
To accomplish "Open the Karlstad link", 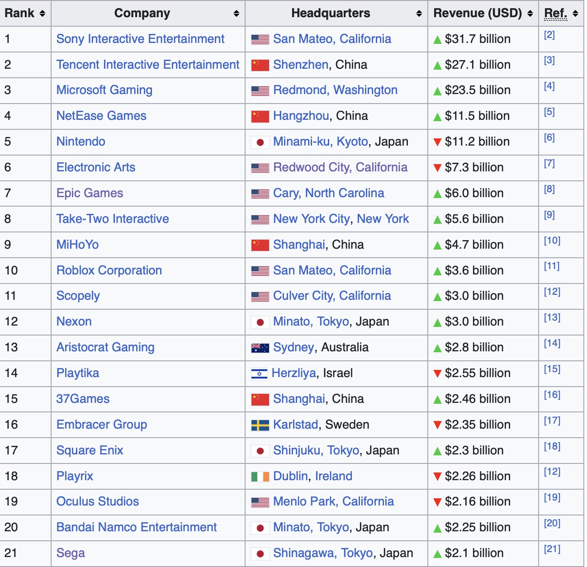I will coord(296,425).
